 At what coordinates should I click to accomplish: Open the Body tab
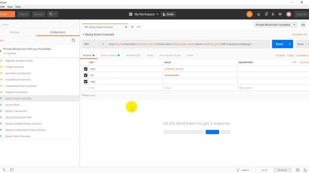tap(150, 55)
